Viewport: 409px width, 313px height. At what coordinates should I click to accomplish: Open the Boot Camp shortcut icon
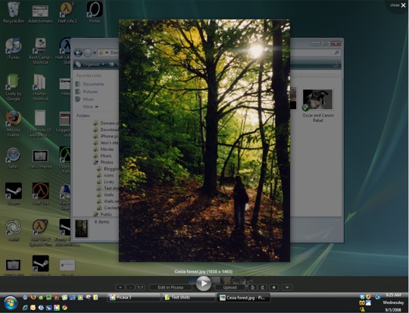40,51
